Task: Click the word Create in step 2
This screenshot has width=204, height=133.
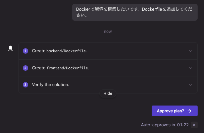Action: (39, 68)
